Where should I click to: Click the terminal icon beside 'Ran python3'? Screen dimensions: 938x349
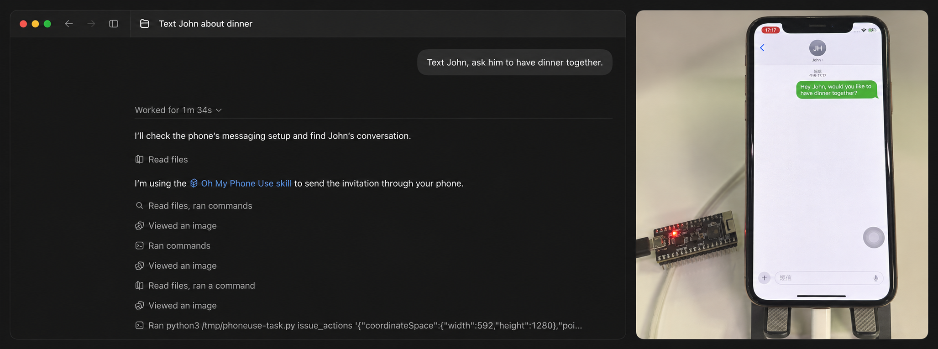[x=140, y=326]
